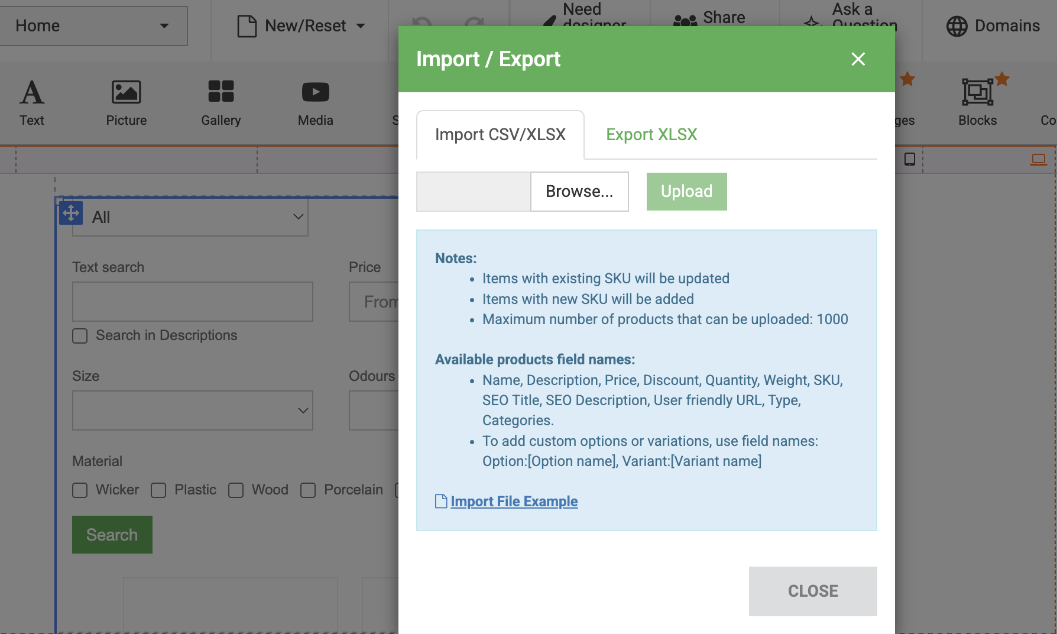Close the Import / Export dialog with X
Viewport: 1057px width, 634px height.
(x=858, y=59)
